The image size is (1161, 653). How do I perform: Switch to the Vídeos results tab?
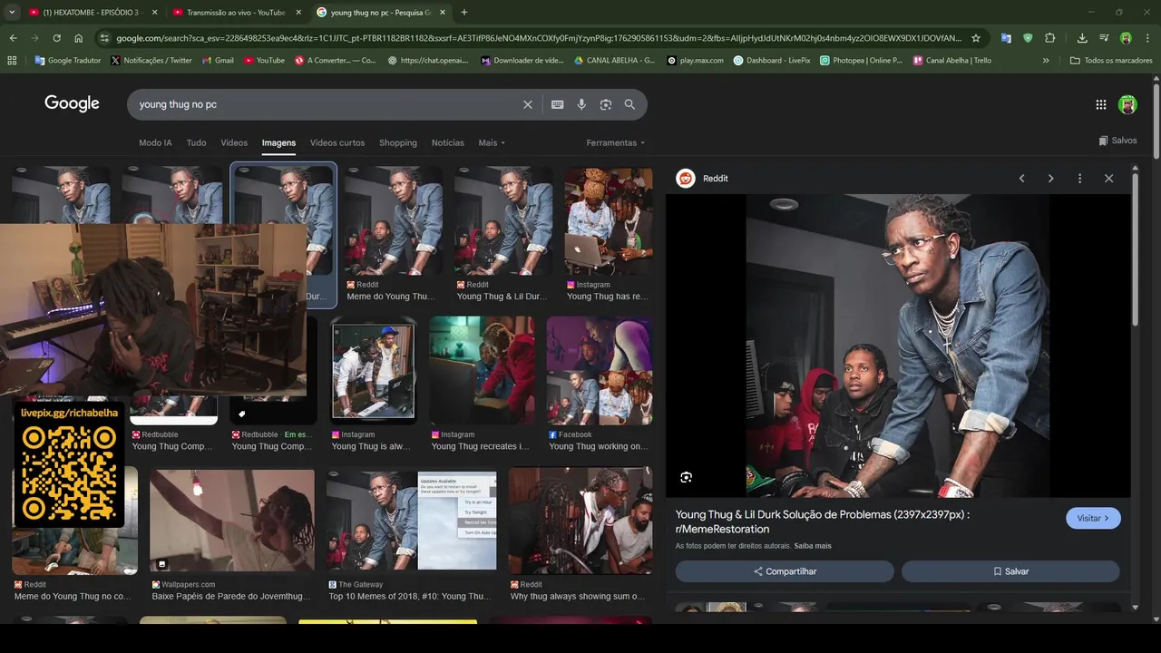click(234, 142)
